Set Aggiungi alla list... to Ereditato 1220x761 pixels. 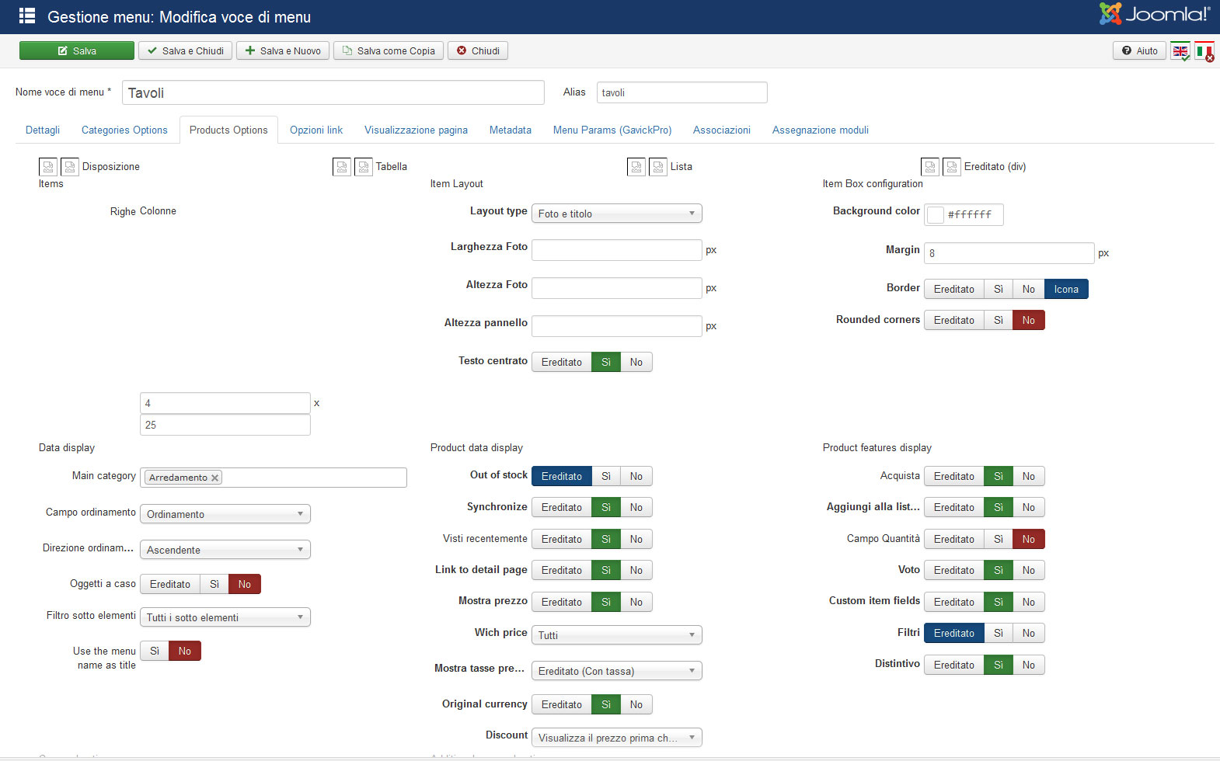coord(954,507)
